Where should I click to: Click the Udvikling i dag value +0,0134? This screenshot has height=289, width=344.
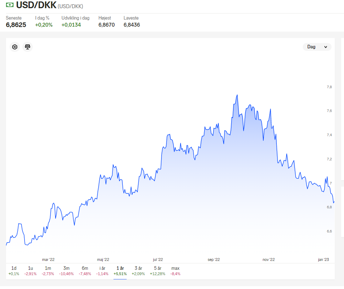pos(71,25)
